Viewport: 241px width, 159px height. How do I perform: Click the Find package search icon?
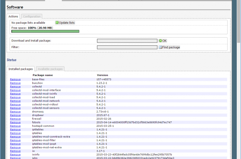tap(160, 47)
